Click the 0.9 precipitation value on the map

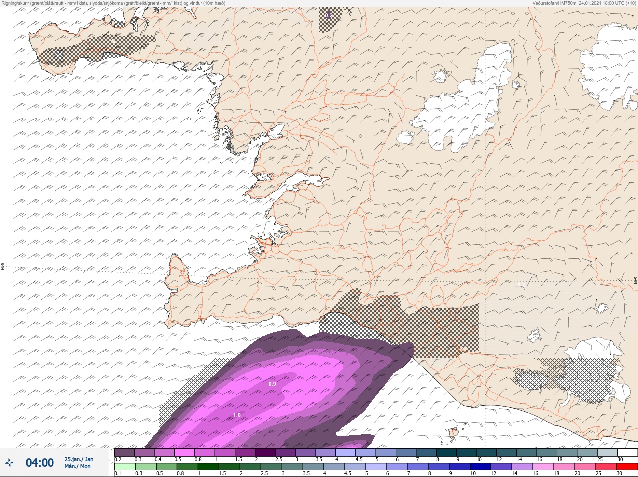pyautogui.click(x=272, y=384)
